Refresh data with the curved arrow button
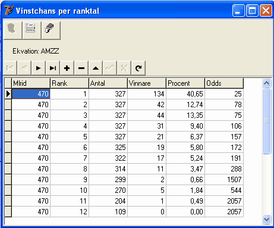The width and height of the screenshot is (274, 228). [x=138, y=68]
